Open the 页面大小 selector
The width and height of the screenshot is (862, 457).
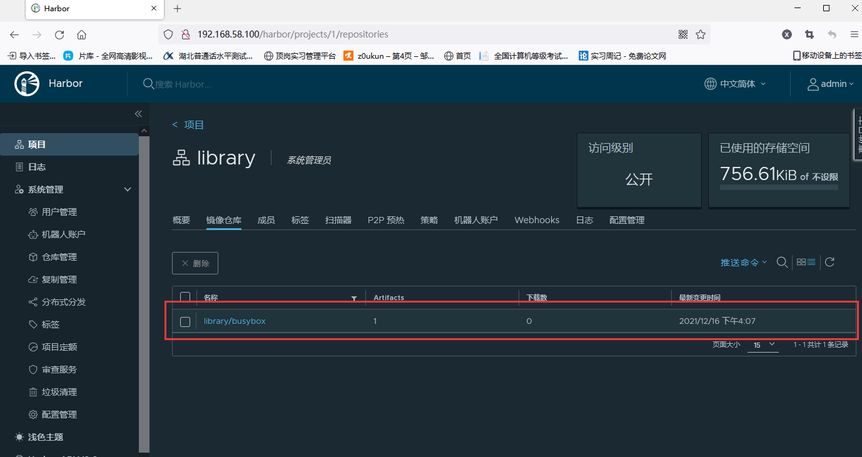click(763, 344)
